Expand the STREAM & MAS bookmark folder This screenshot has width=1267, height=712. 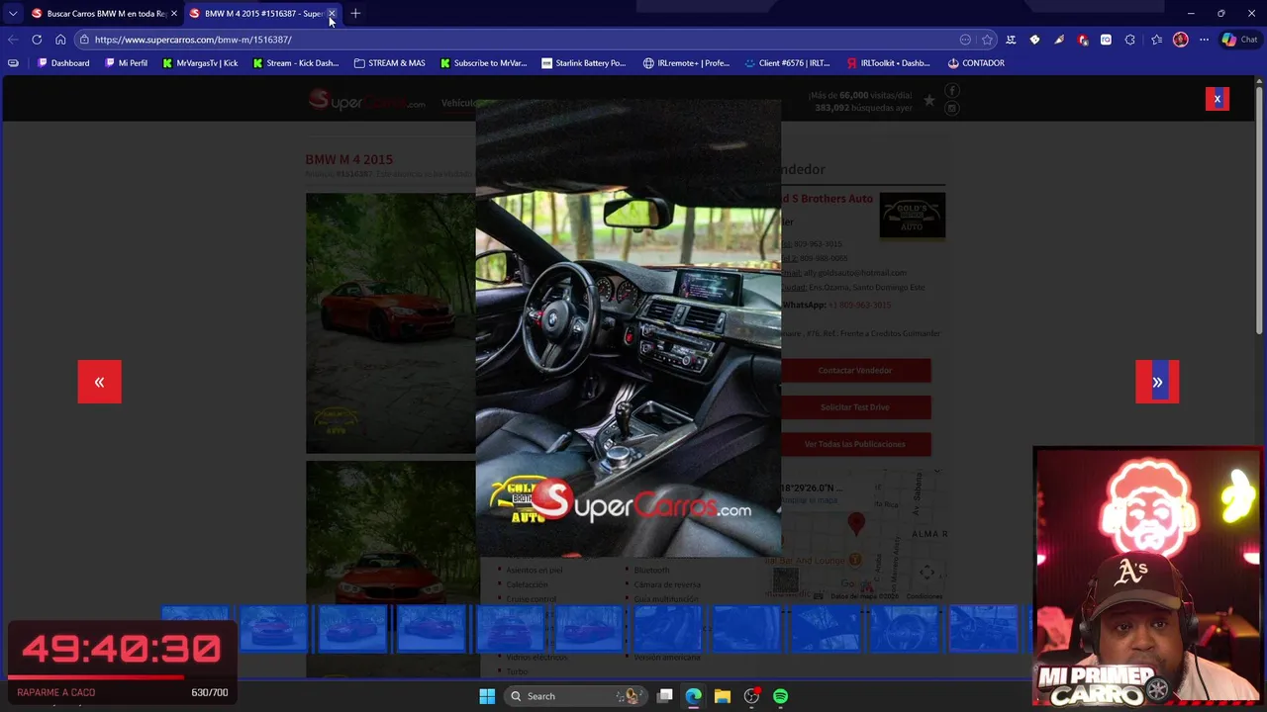coord(389,63)
